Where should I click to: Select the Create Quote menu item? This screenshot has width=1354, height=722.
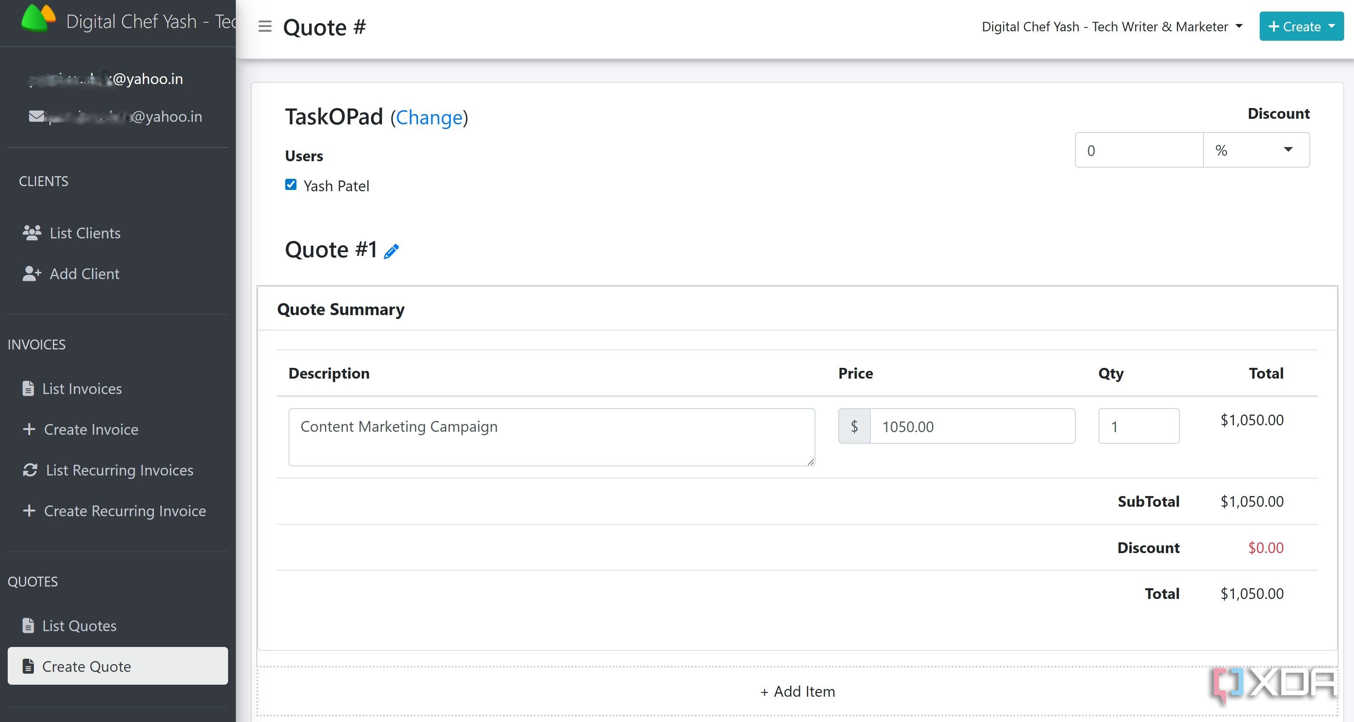(x=118, y=666)
